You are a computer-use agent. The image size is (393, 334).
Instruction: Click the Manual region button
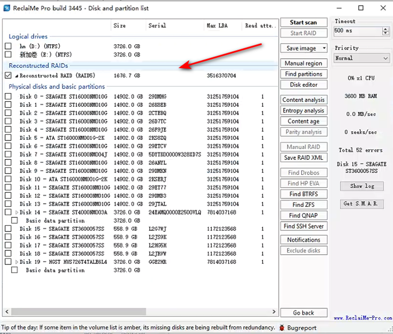(x=303, y=63)
